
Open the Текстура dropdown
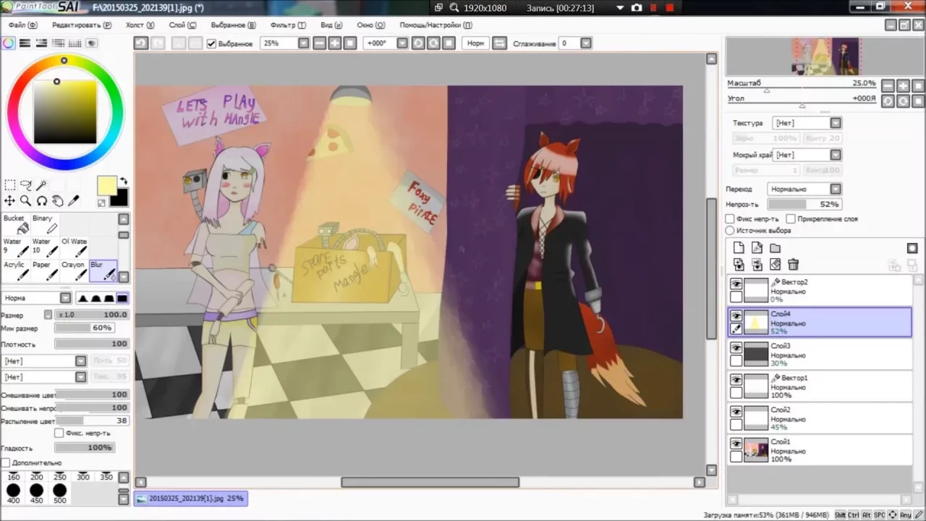click(807, 123)
